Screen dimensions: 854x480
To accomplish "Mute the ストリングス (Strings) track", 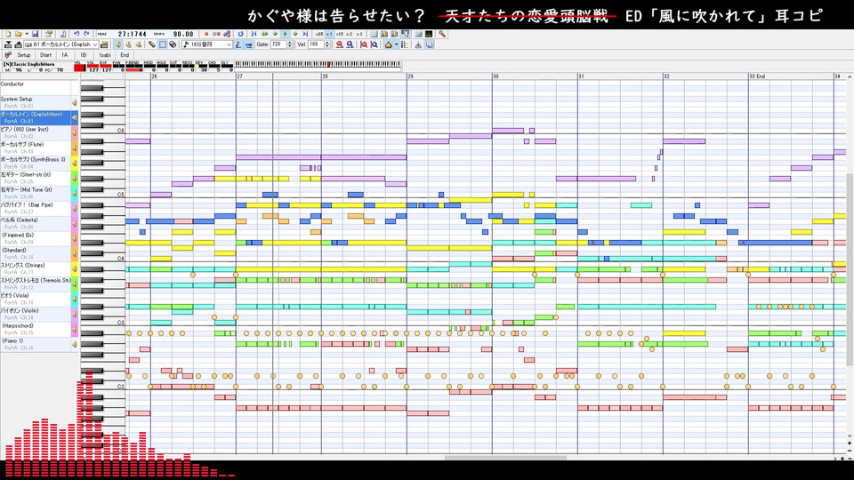I will point(75,268).
